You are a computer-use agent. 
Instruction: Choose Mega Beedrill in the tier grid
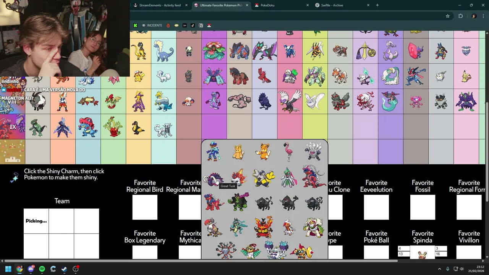[315, 51]
